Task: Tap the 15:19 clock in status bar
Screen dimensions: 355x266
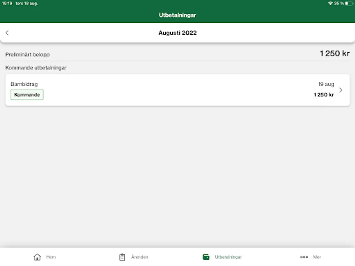Action: click(x=7, y=4)
